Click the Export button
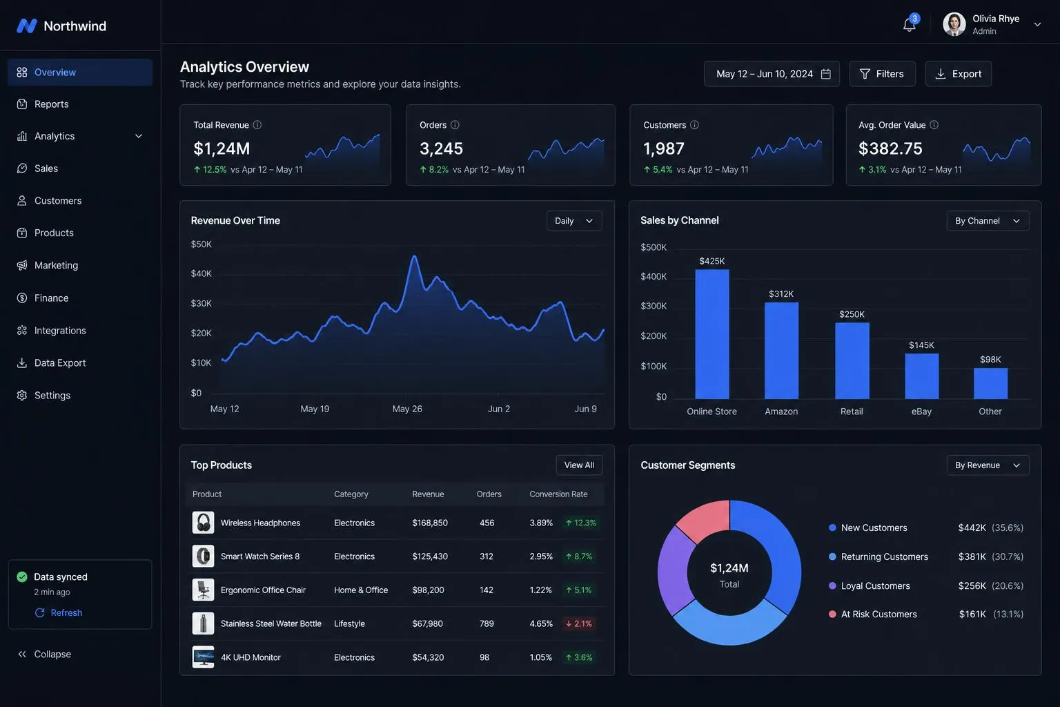The image size is (1060, 707). [x=958, y=74]
